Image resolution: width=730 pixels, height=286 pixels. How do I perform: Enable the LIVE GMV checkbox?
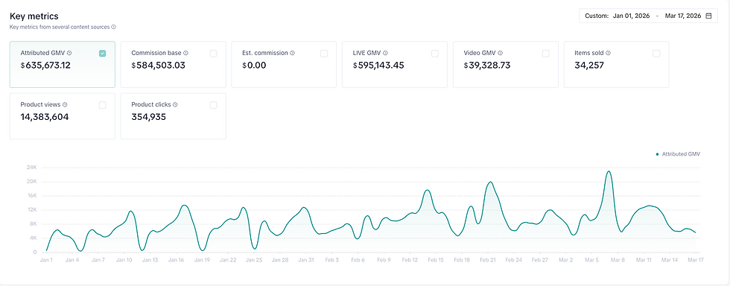435,54
